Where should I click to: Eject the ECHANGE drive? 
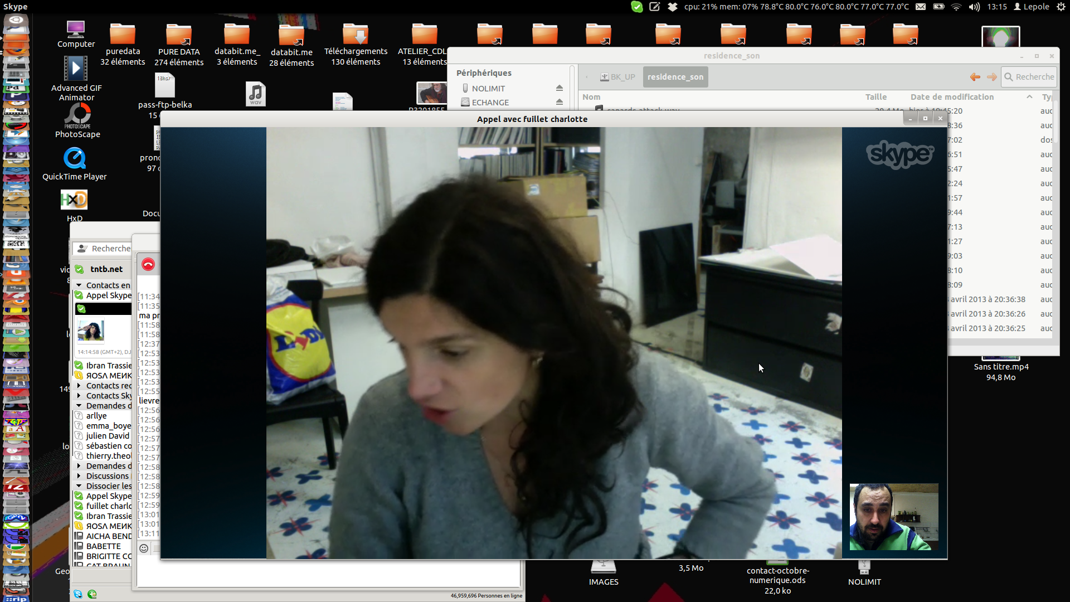[x=559, y=102]
